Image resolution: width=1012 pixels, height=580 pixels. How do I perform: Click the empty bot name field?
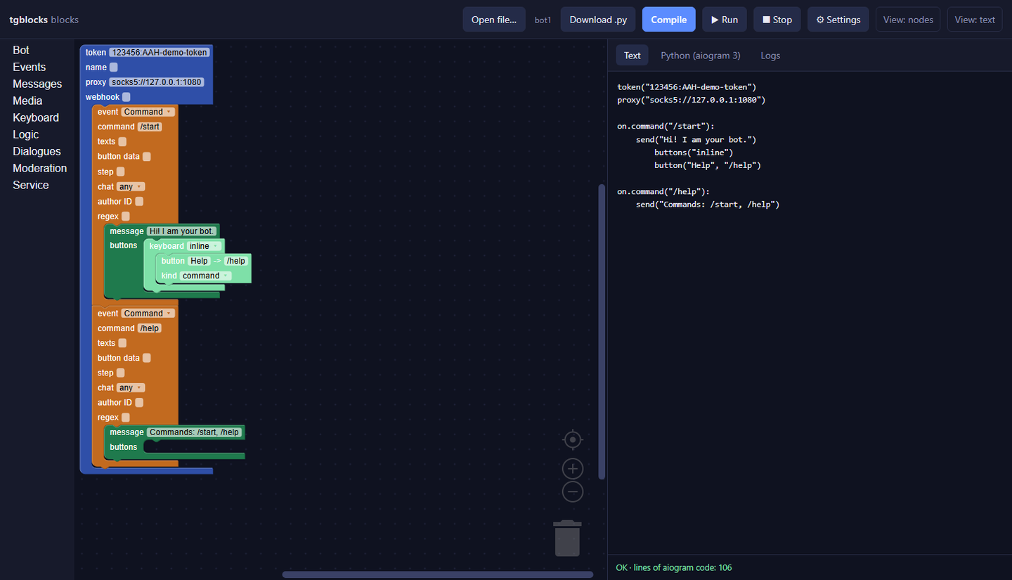pos(114,67)
